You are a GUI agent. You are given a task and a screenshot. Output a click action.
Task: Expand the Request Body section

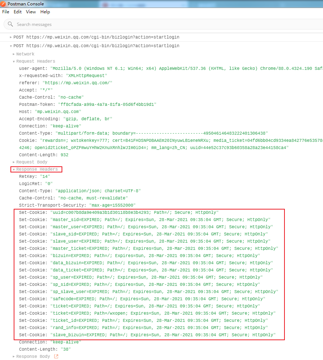(x=14, y=162)
